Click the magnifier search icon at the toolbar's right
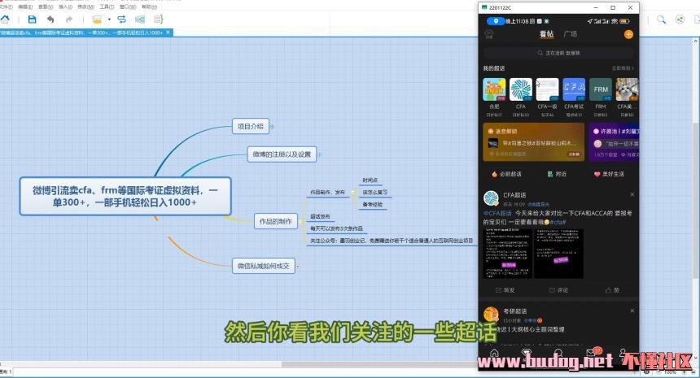This screenshot has height=378, width=700. click(x=661, y=20)
